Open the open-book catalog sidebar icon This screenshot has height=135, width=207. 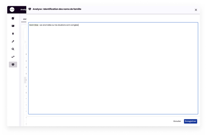pos(13,26)
